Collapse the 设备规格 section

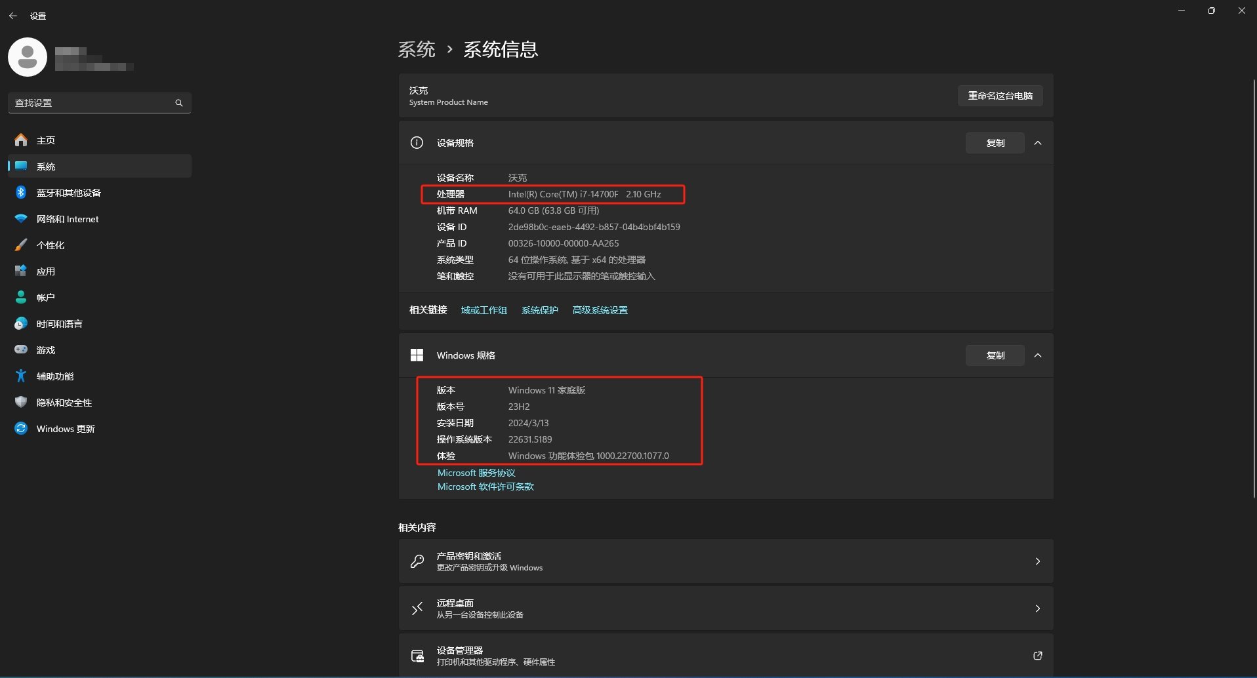coord(1038,142)
